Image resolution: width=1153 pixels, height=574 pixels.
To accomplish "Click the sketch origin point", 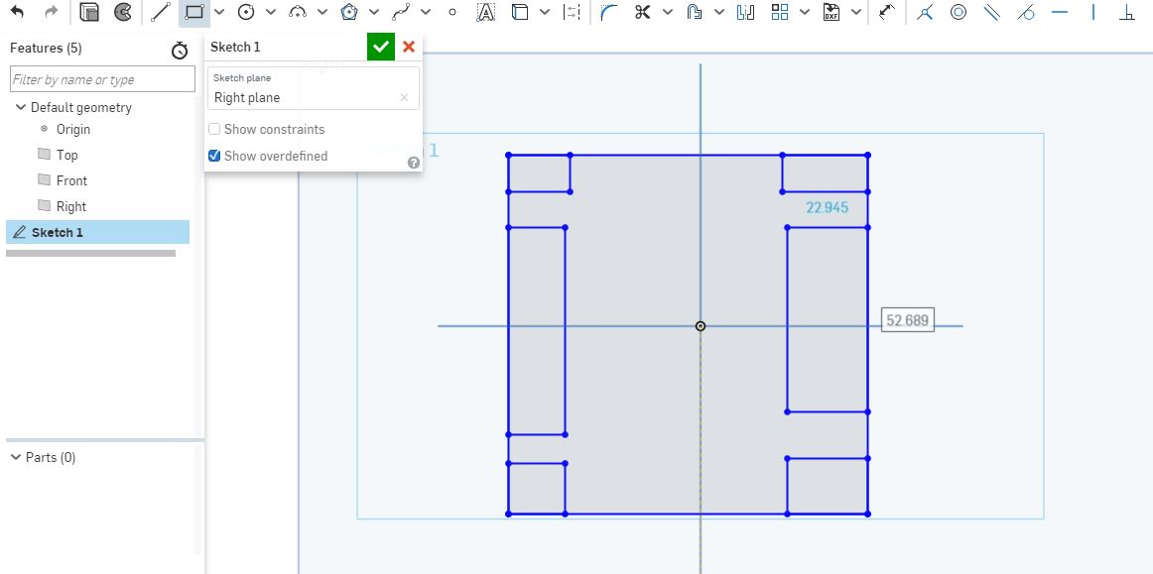I will 701,326.
